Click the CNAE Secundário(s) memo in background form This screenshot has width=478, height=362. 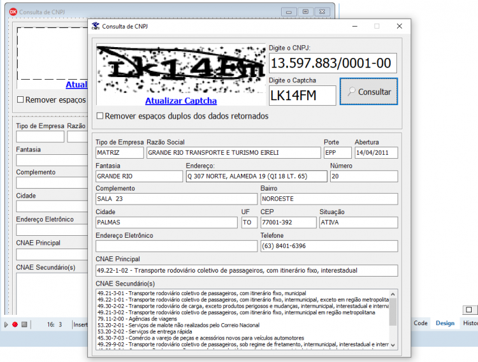(52, 294)
